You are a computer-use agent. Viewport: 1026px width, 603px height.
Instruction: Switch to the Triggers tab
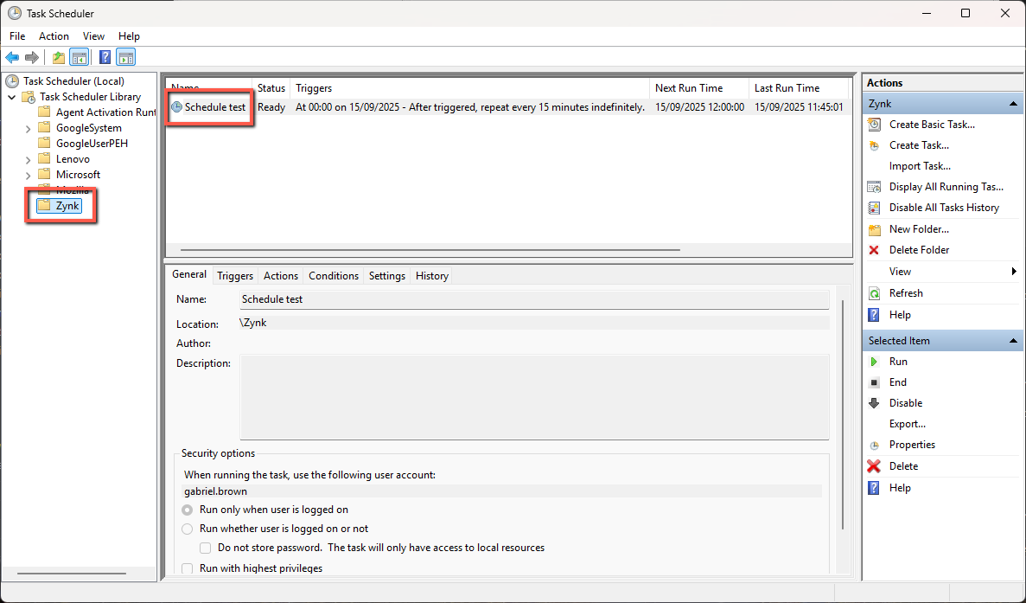[x=235, y=276]
